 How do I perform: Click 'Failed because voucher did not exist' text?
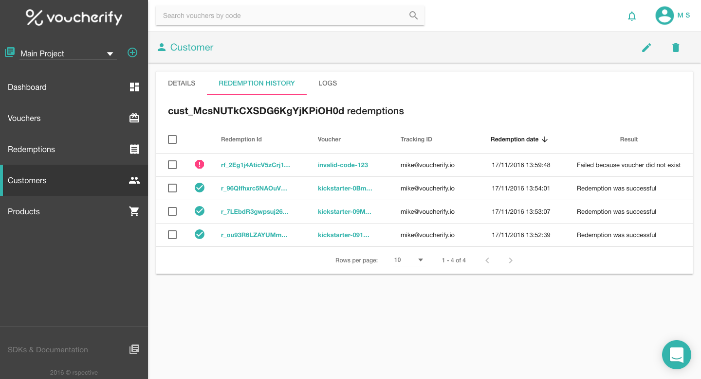coord(628,165)
